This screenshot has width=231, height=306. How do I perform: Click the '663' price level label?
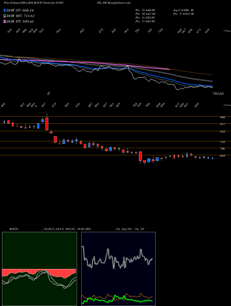point(222,156)
